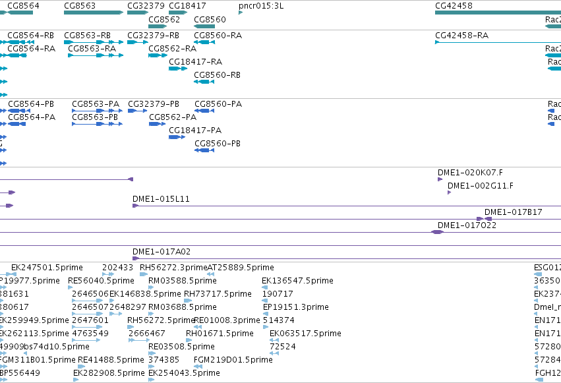The width and height of the screenshot is (561, 383).
Task: Select EST EK259949.5prime
Action: coord(1,327)
